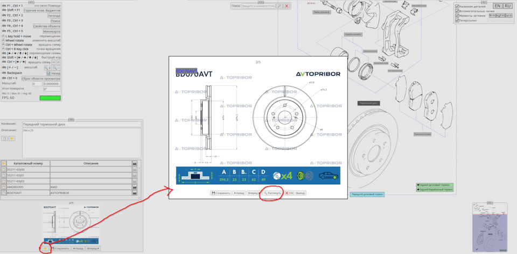Viewport: 517px width, 254px height.
Task: Select the AMD description cell
Action: coord(90,187)
